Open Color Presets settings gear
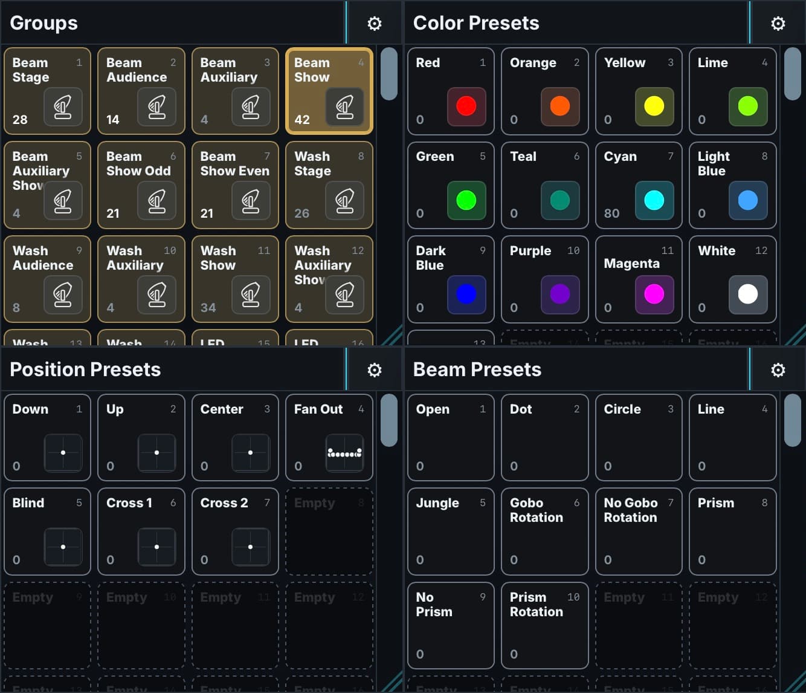The height and width of the screenshot is (693, 806). click(x=778, y=23)
